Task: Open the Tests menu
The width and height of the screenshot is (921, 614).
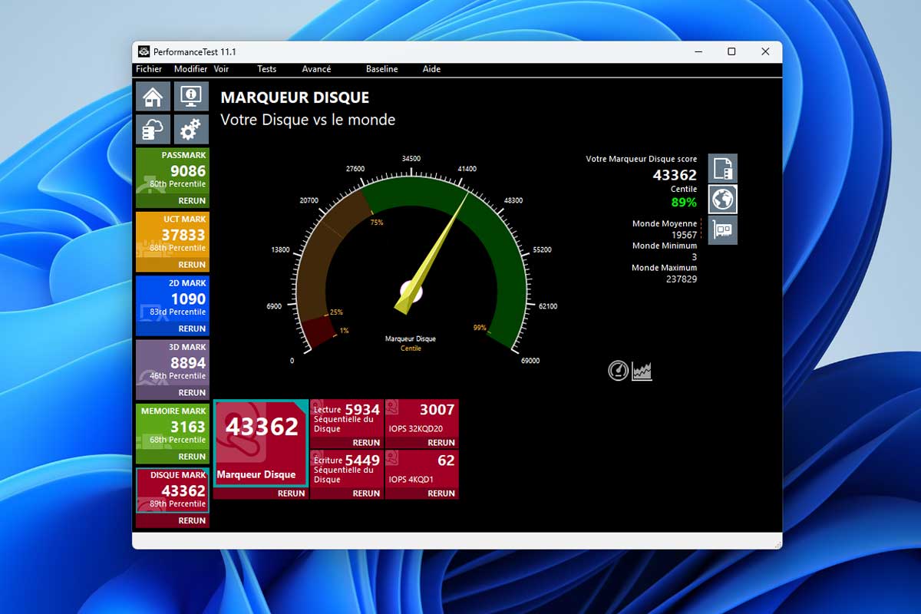Action: pyautogui.click(x=266, y=69)
